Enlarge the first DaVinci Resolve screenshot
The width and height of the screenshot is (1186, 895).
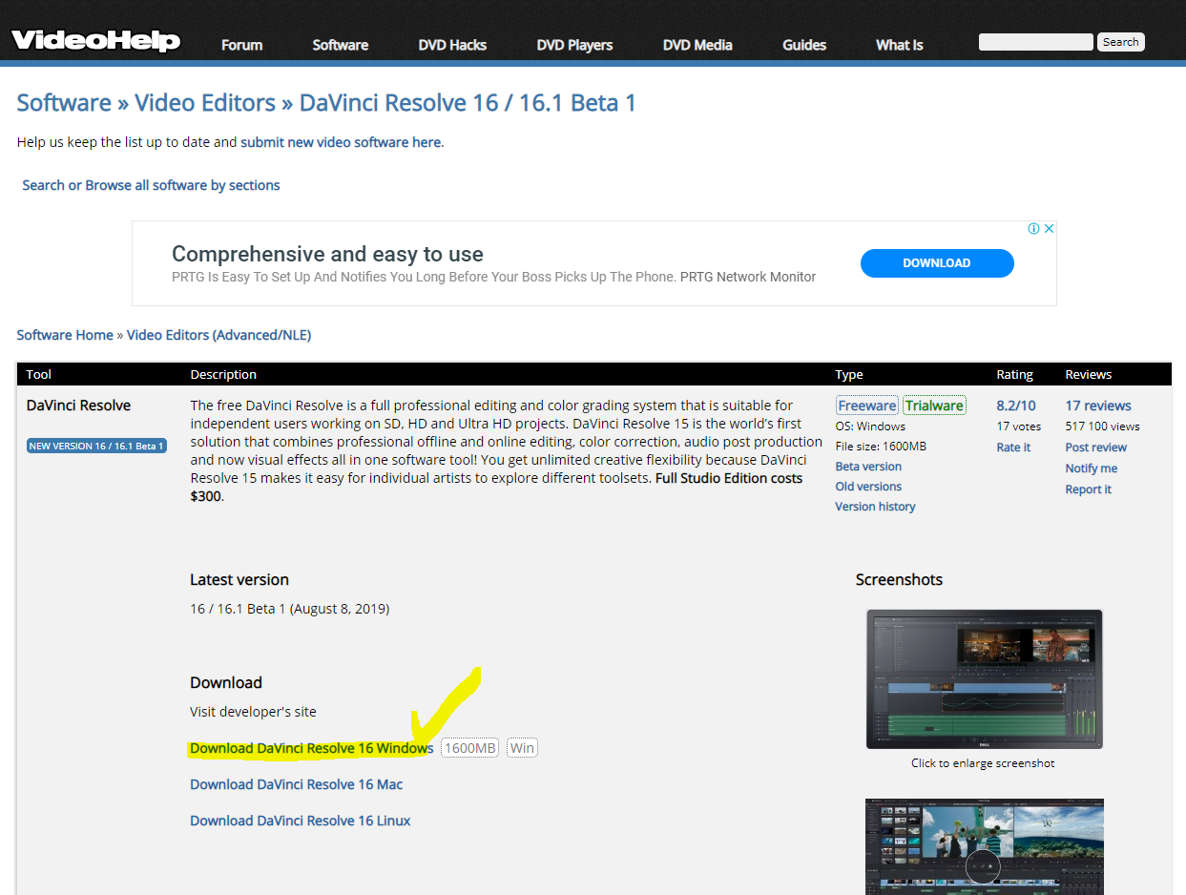click(984, 679)
